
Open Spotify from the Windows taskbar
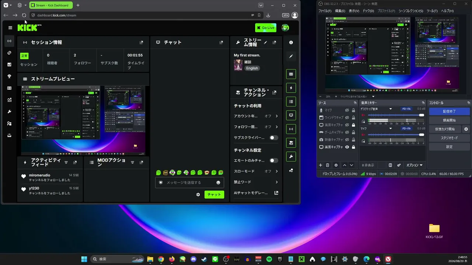coord(269,259)
